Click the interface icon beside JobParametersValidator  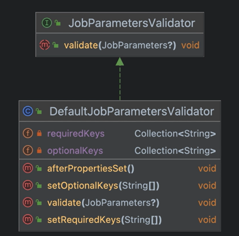coord(47,23)
